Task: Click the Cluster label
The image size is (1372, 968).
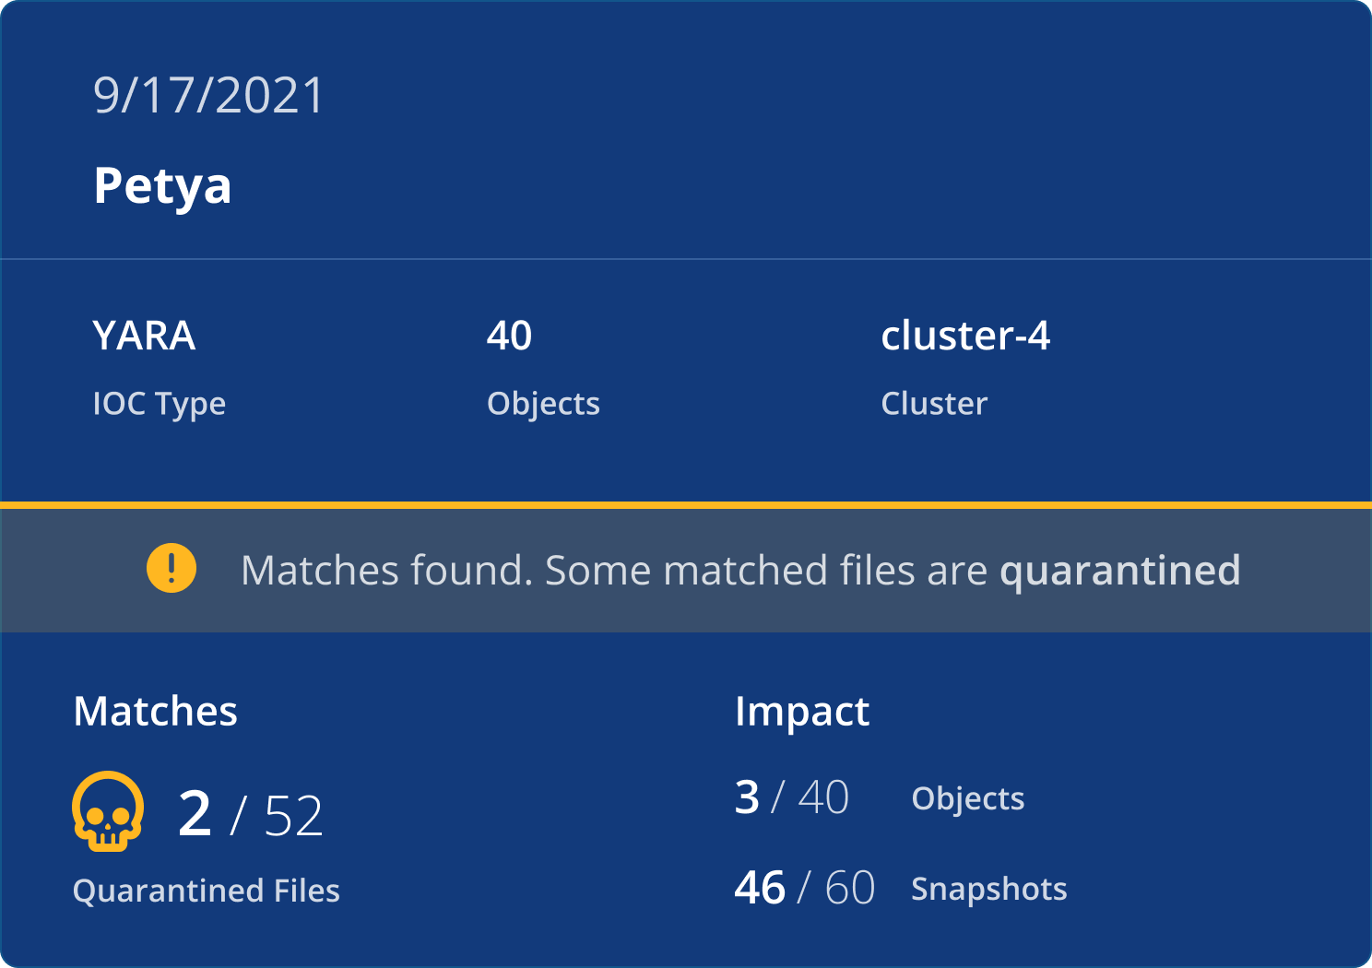Action: tap(934, 404)
